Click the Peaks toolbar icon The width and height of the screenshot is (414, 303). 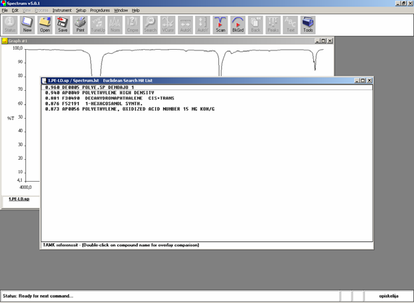(273, 25)
